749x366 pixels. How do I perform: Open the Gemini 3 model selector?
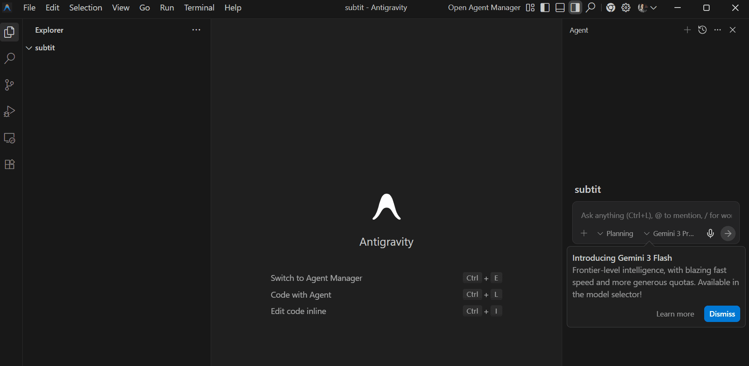coord(669,234)
